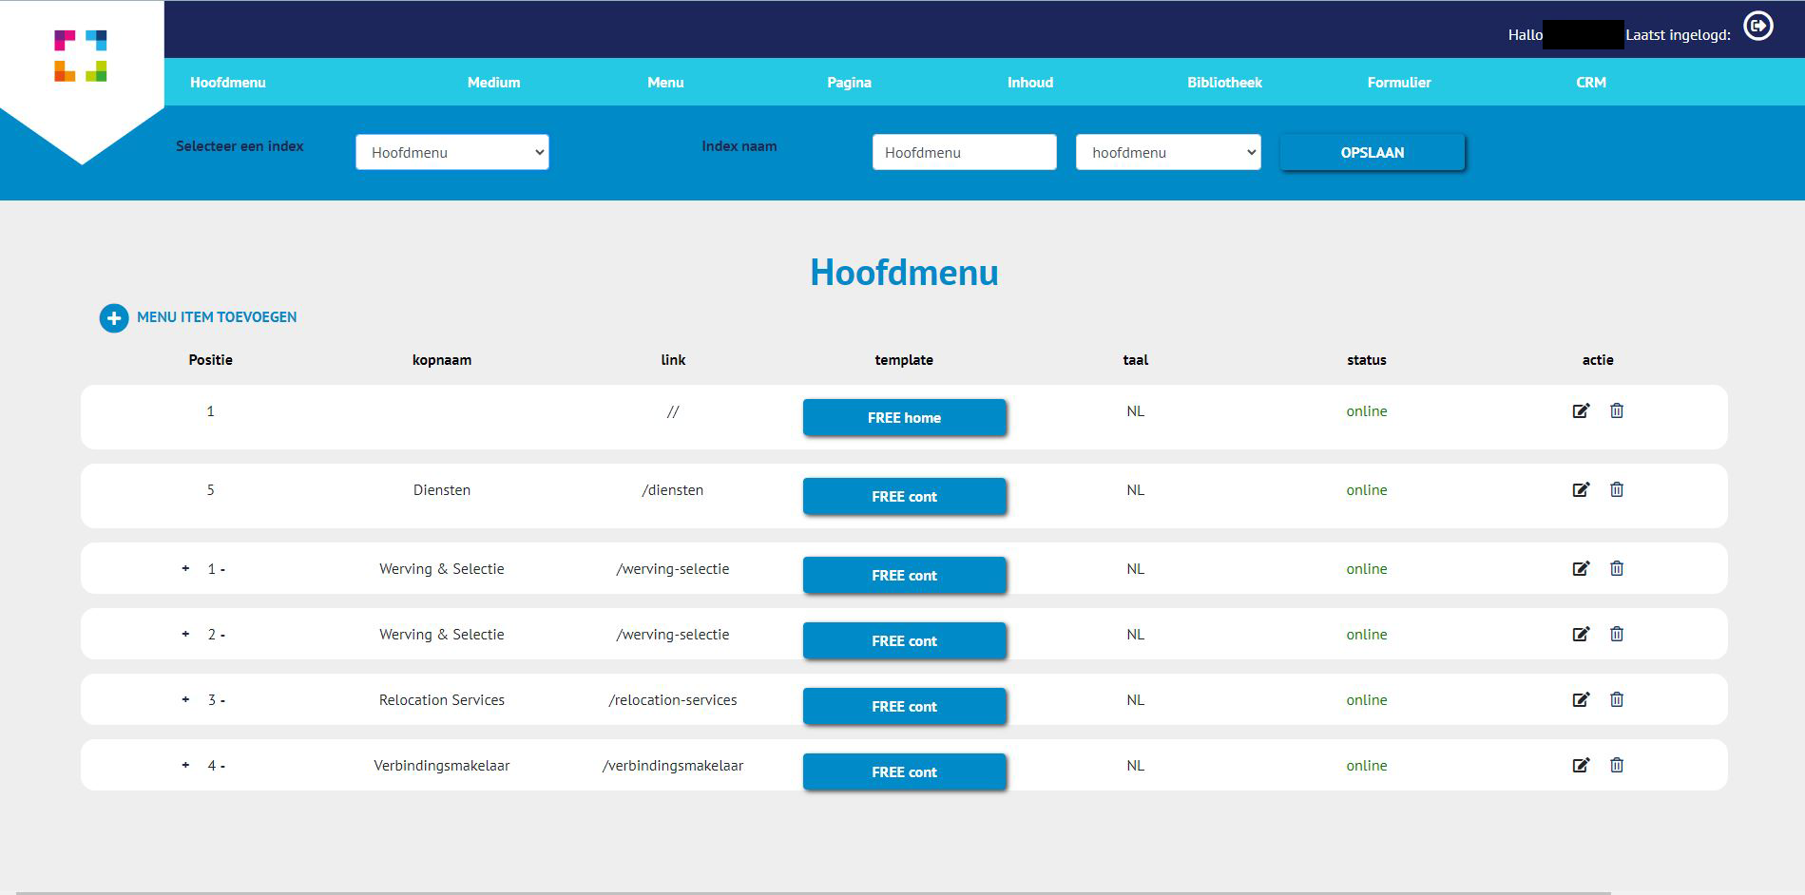Open the Formulier section
The width and height of the screenshot is (1805, 895).
coord(1399,83)
